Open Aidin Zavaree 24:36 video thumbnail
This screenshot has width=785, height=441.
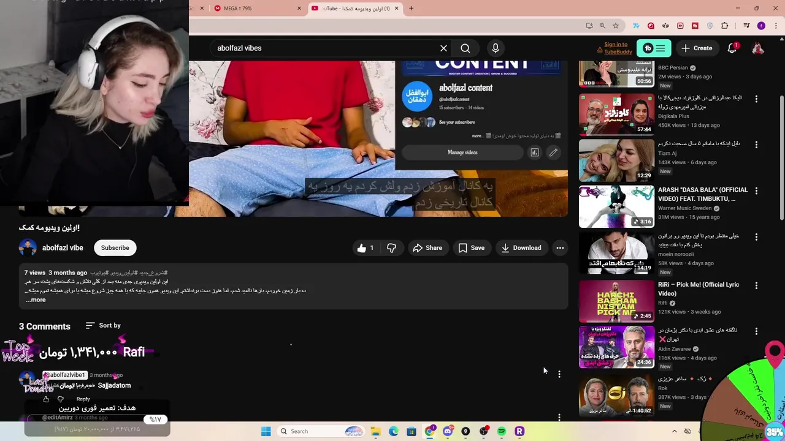click(x=616, y=347)
